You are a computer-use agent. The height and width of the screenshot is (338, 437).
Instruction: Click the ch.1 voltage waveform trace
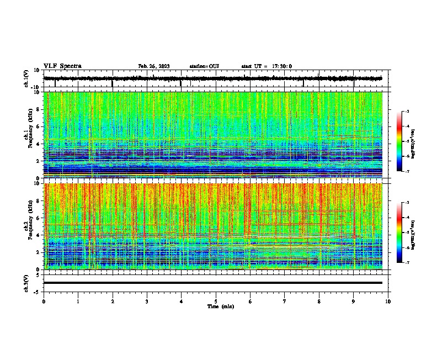click(213, 78)
